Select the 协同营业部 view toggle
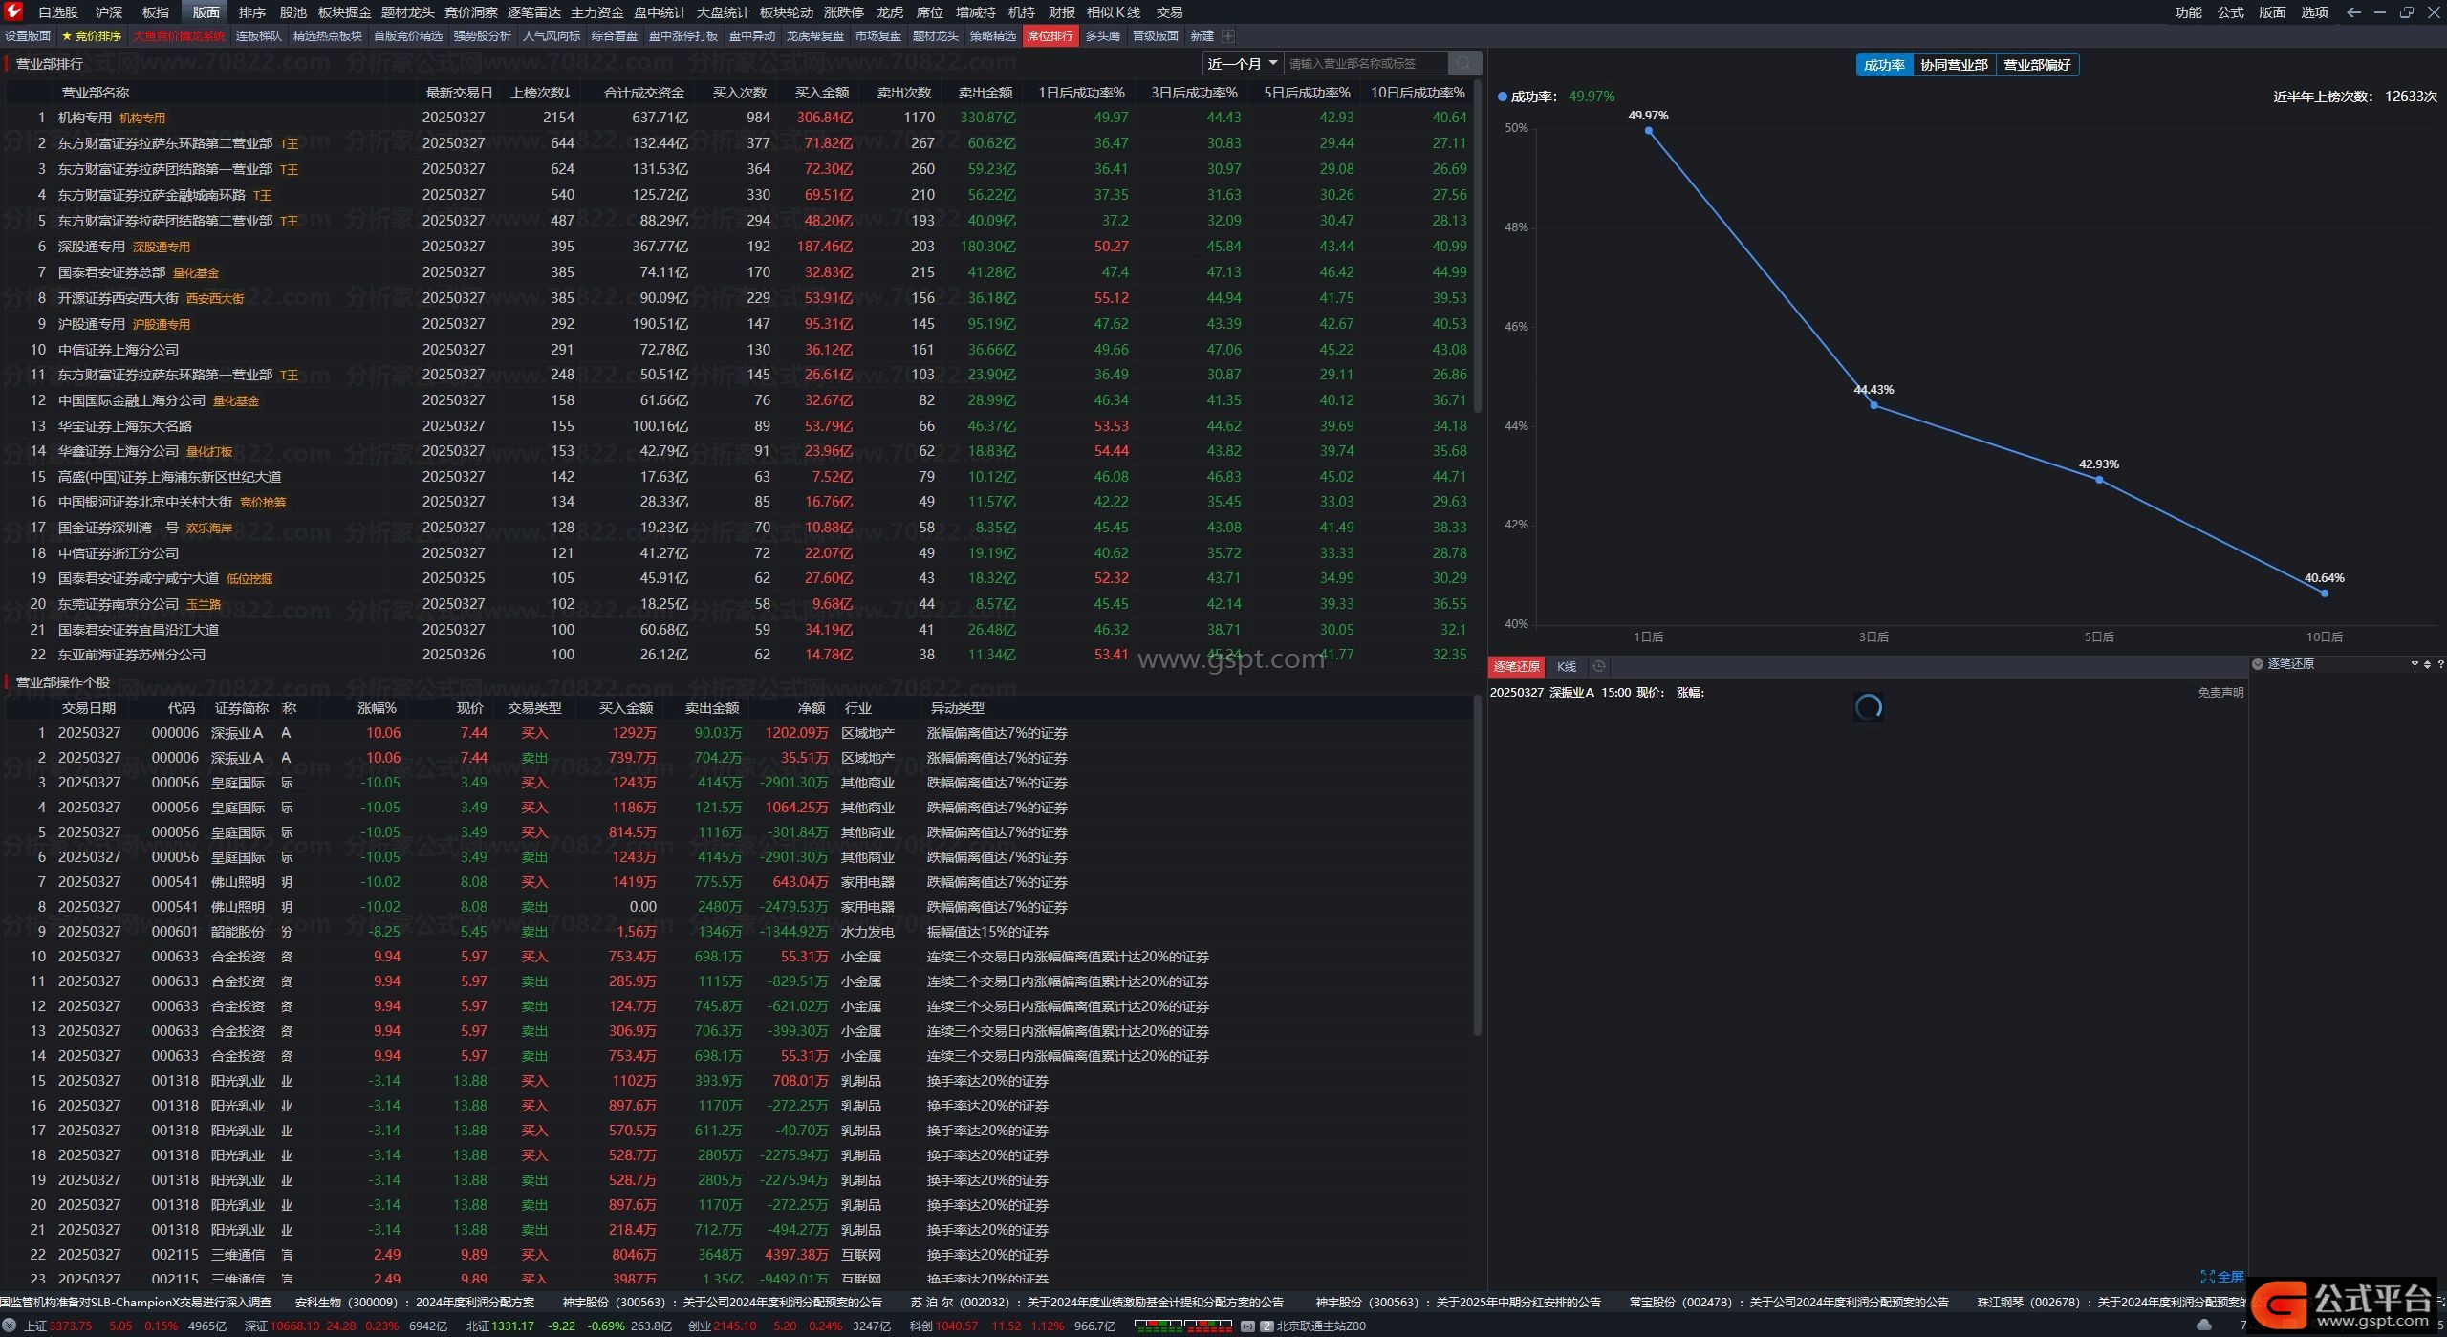The image size is (2447, 1337). (x=1954, y=65)
